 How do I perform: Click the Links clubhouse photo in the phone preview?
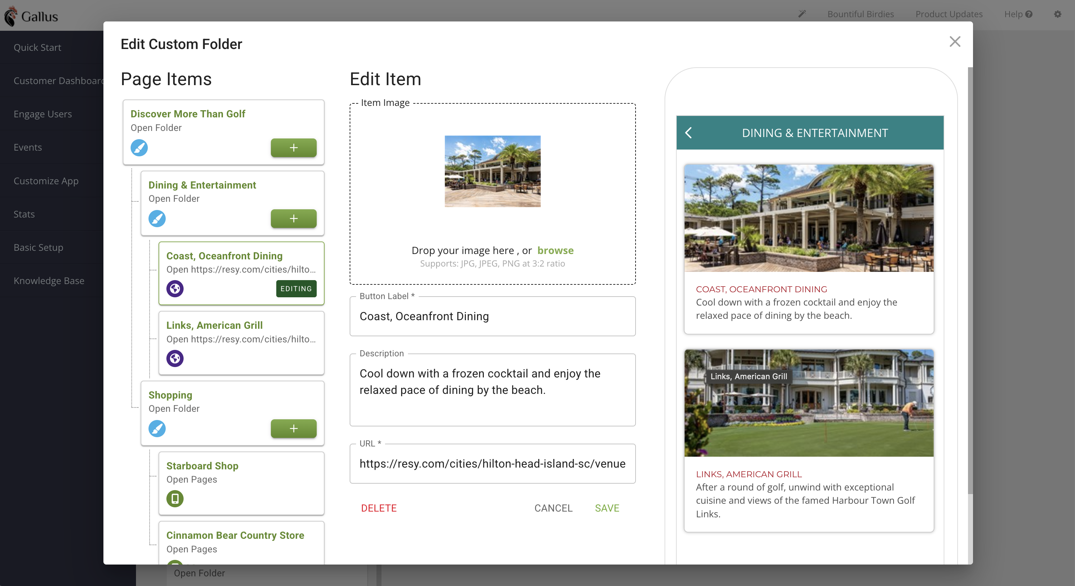pyautogui.click(x=809, y=403)
